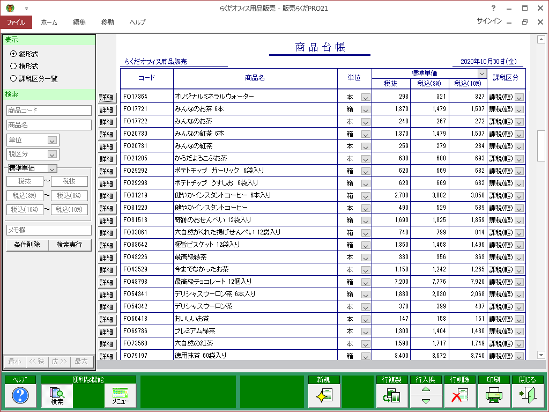Viewport: 549px width, 412px height.
Task: Switch to the 編集 tab
Action: point(79,22)
